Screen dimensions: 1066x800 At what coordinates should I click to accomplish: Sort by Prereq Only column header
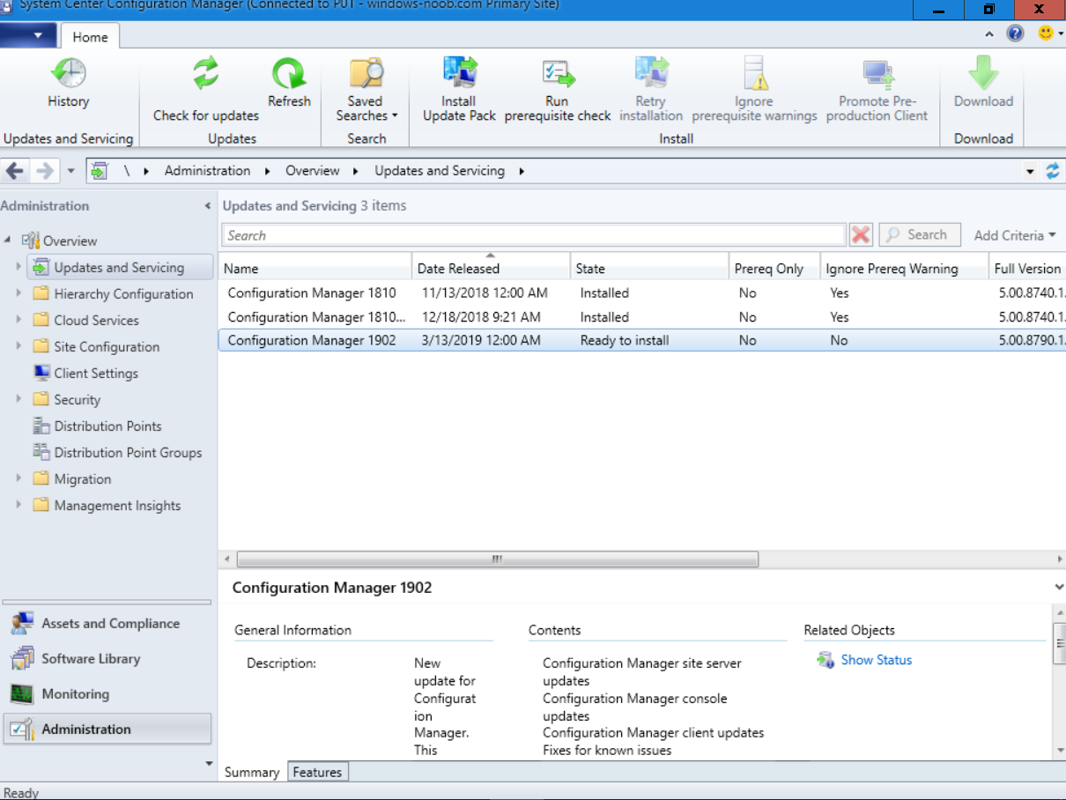point(774,269)
